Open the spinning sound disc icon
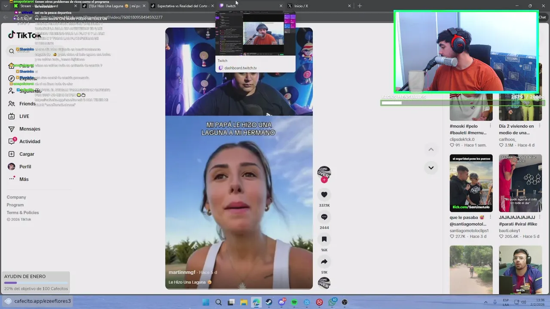Viewport: 550px width, 309px height. point(324,283)
